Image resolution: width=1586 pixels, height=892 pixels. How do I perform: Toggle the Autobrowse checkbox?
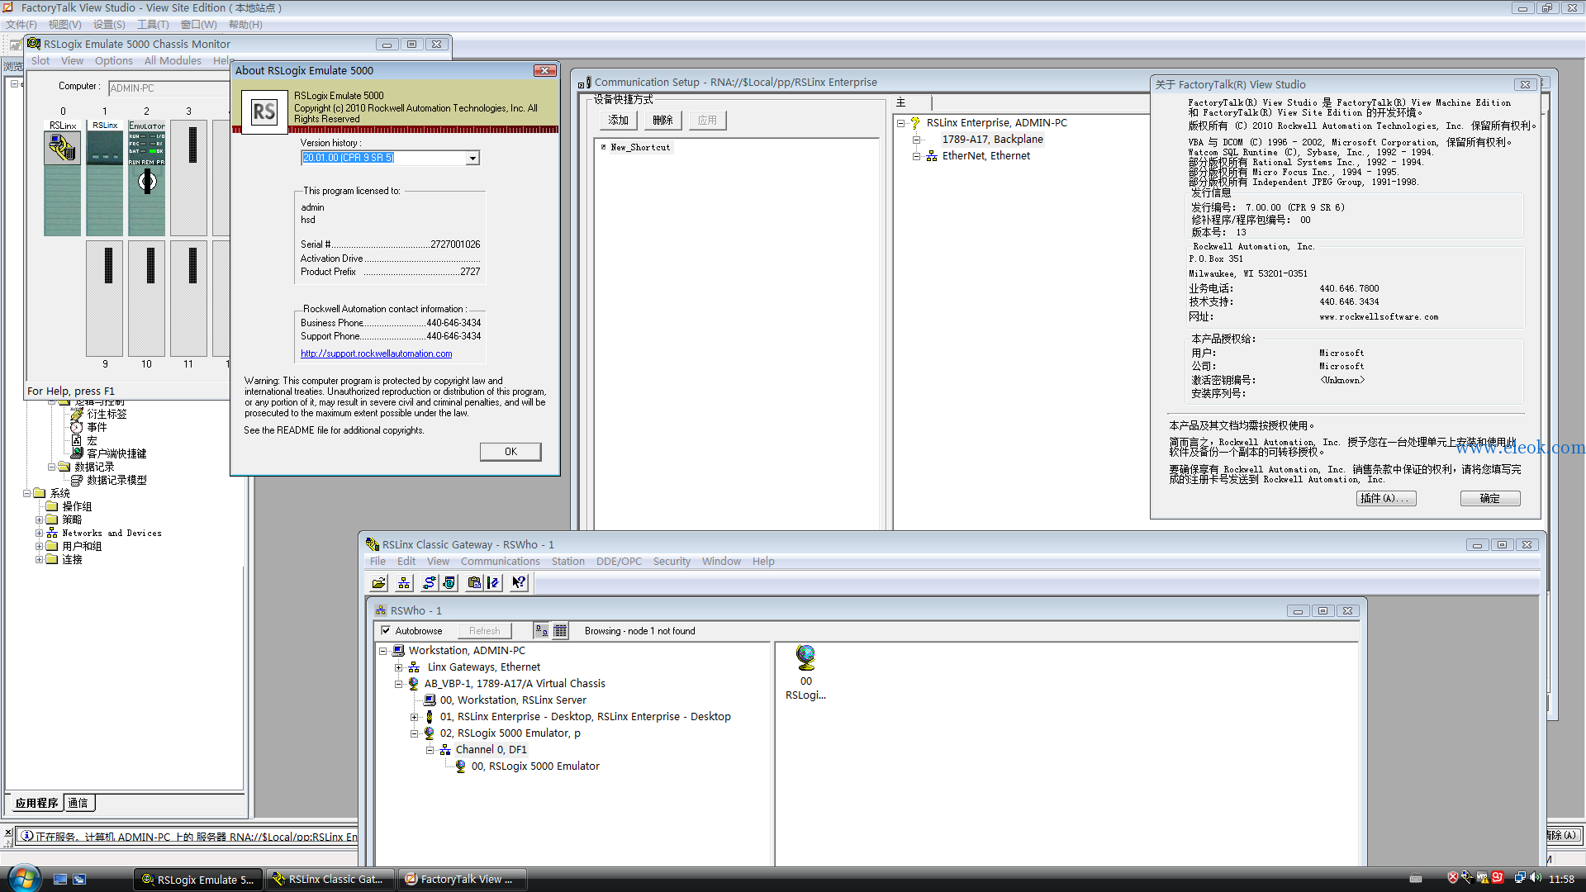pyautogui.click(x=386, y=631)
